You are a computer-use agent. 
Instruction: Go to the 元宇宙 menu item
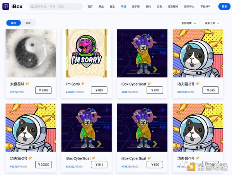(136, 7)
